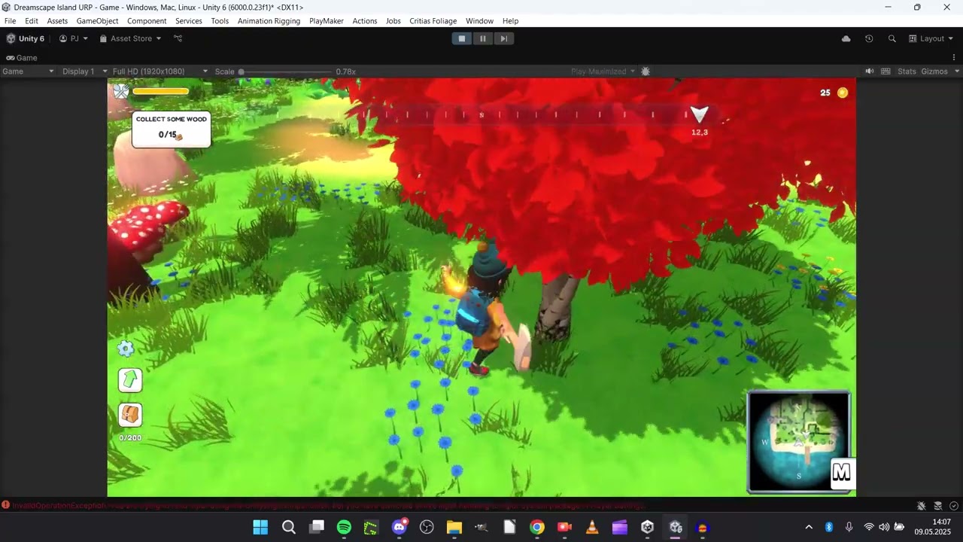Click the InvalidOperationException error message

(x=329, y=506)
